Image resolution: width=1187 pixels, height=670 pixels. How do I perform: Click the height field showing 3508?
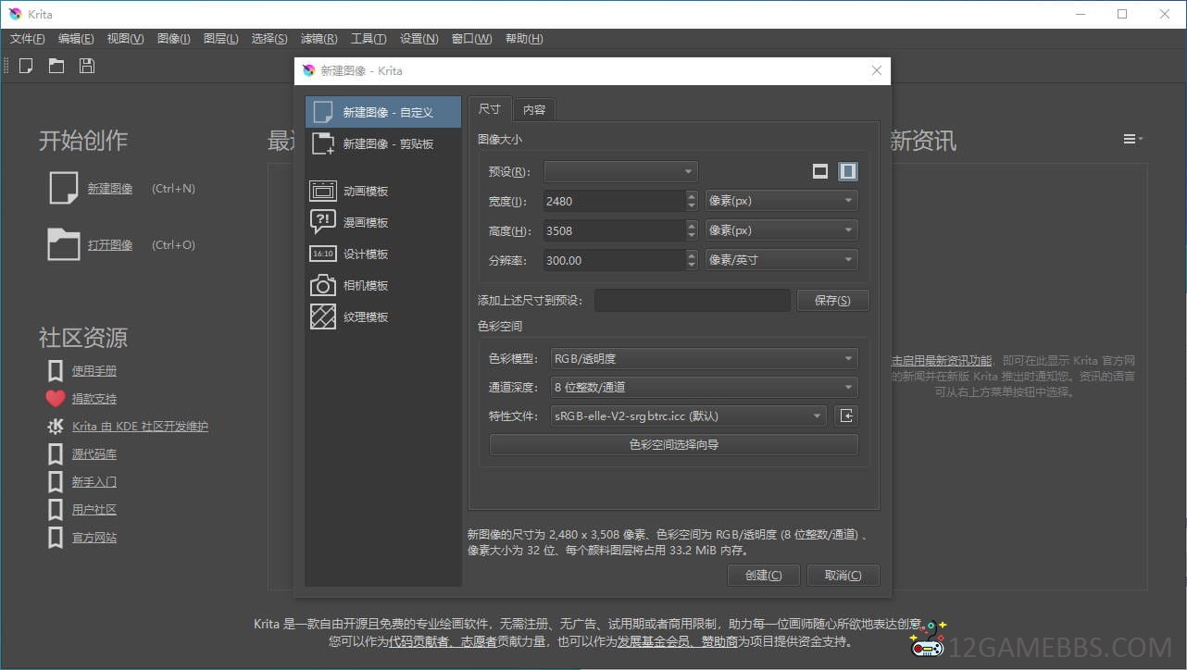pos(615,230)
